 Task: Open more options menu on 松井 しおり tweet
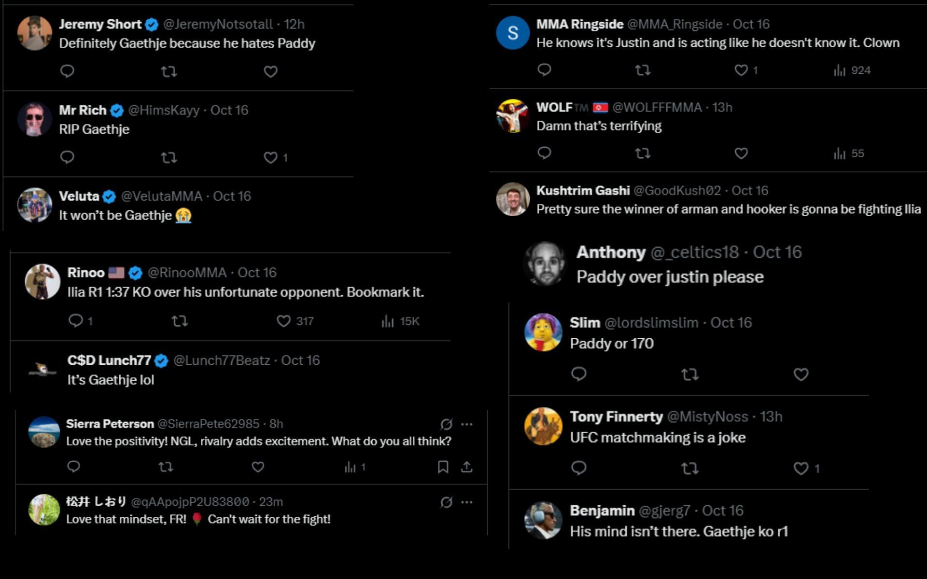click(x=466, y=502)
